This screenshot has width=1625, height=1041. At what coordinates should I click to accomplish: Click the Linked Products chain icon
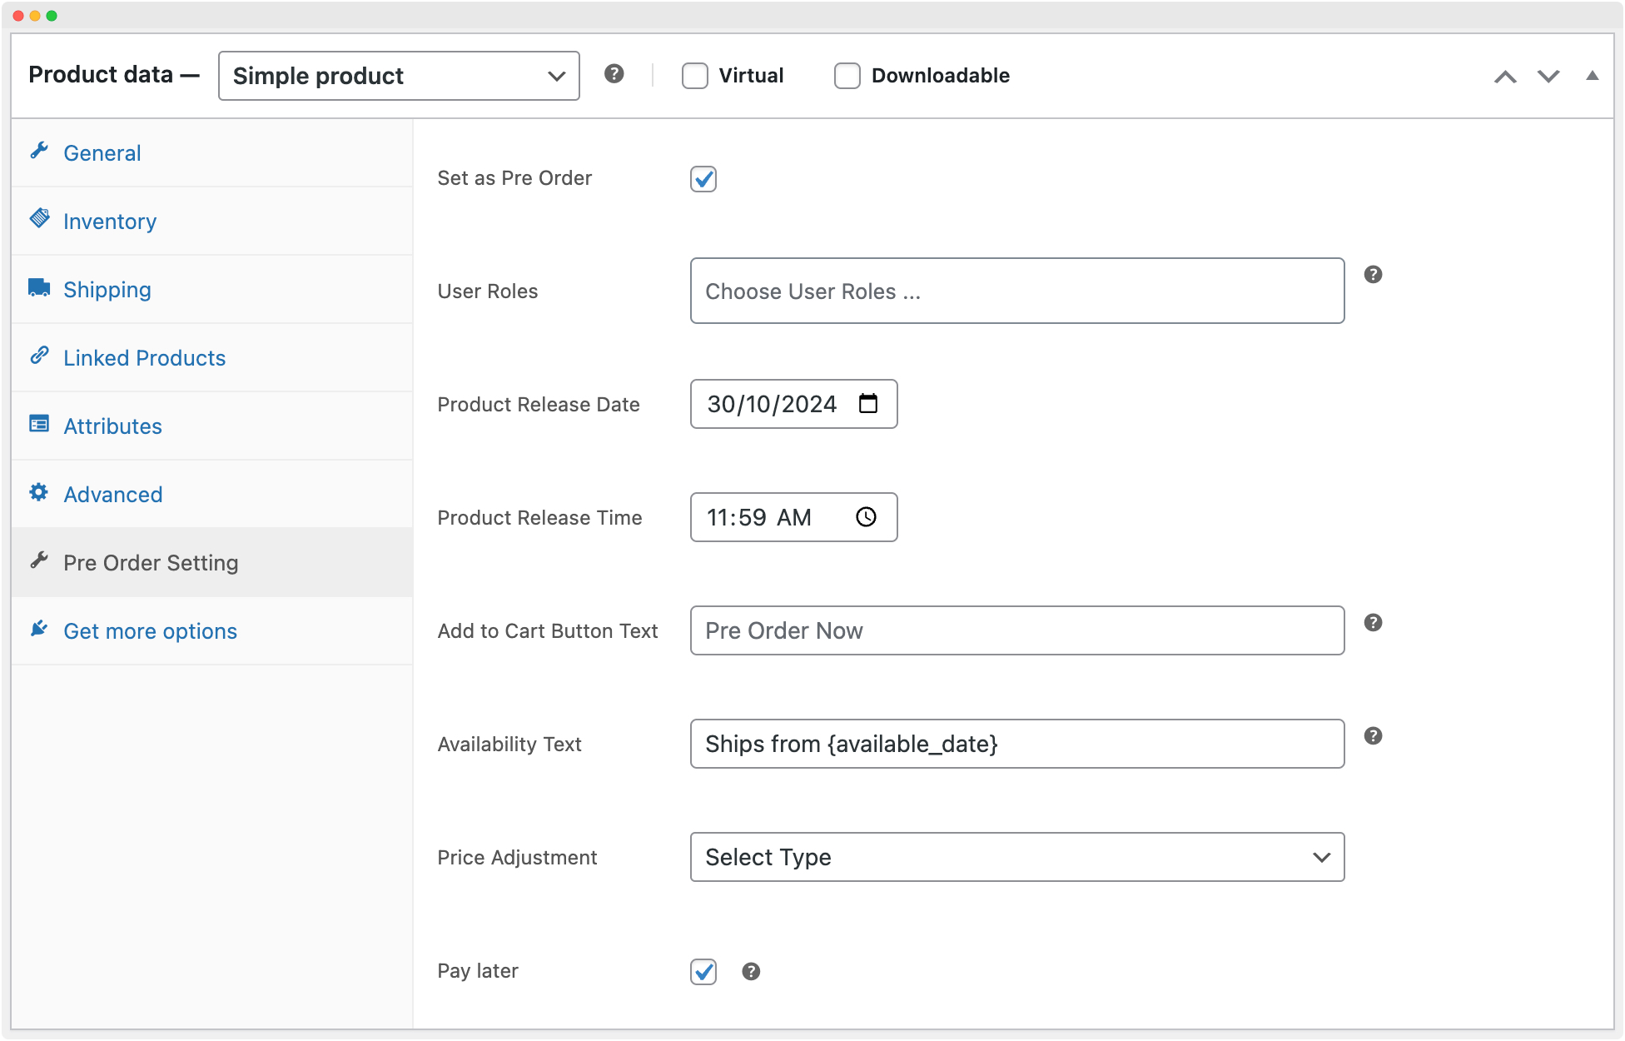[x=39, y=355]
